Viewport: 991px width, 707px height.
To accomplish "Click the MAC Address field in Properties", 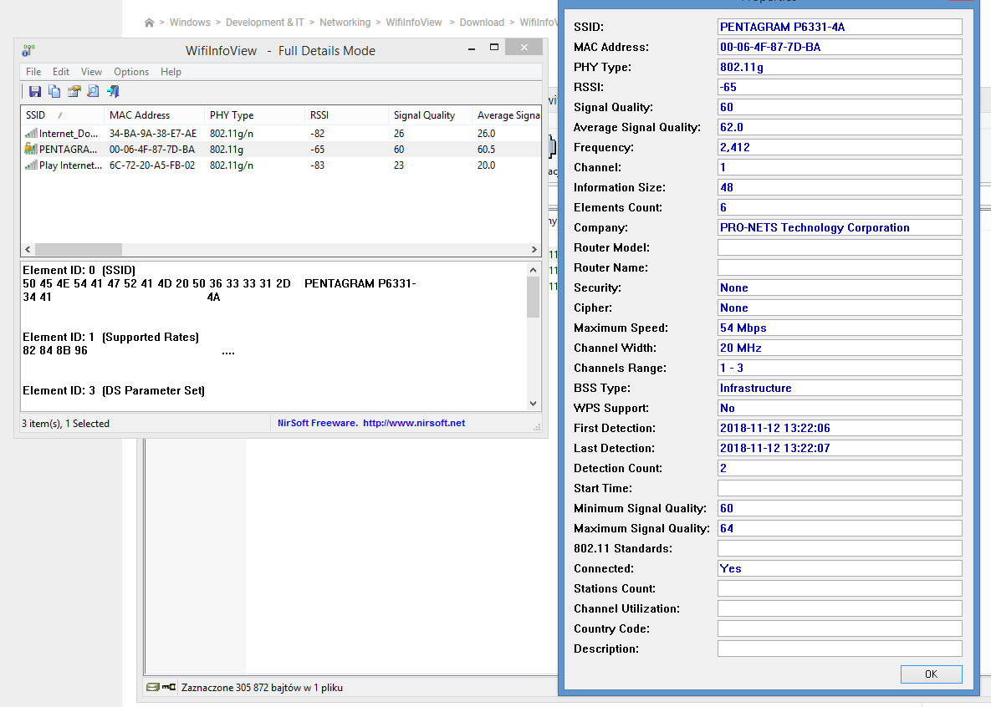I will point(840,47).
